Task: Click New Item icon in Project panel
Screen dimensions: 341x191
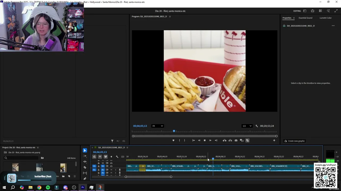Action: pos(69,176)
